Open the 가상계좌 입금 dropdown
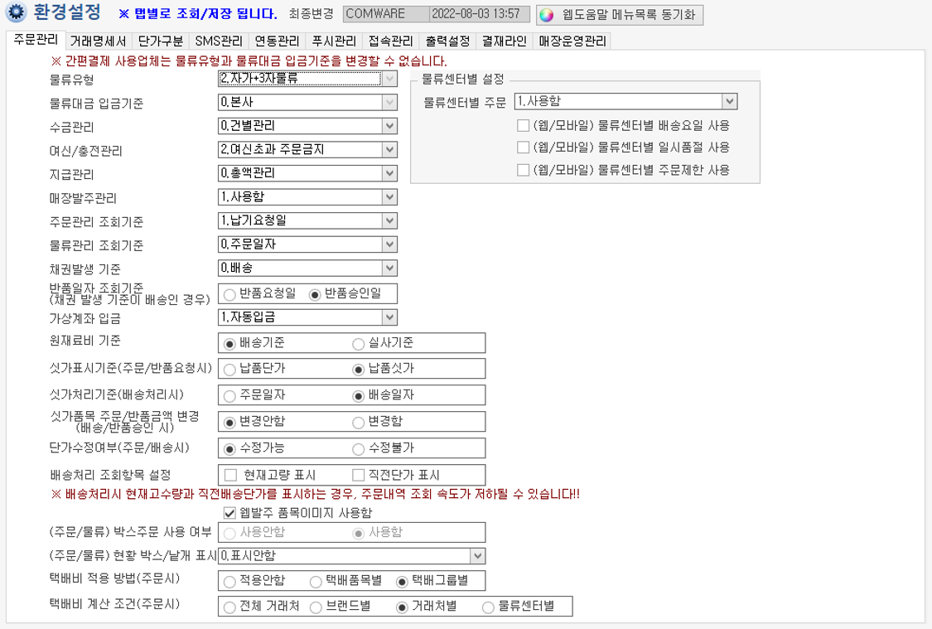Image resolution: width=932 pixels, height=629 pixels. point(389,317)
